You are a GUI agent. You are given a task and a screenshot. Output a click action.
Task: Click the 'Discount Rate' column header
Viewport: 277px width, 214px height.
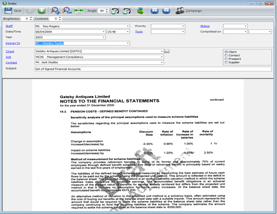point(146,133)
